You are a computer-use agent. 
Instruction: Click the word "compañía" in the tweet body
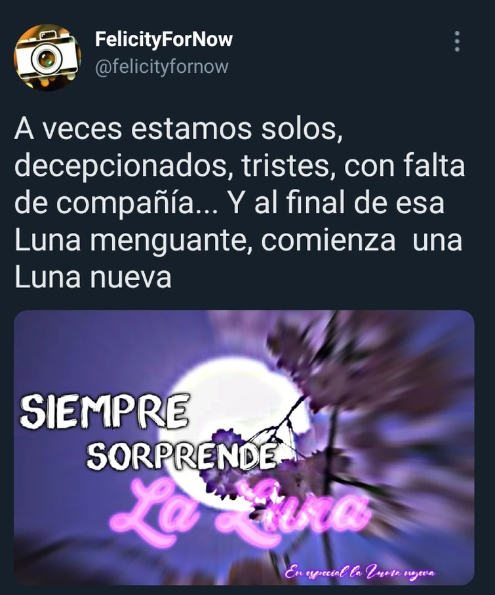(125, 204)
